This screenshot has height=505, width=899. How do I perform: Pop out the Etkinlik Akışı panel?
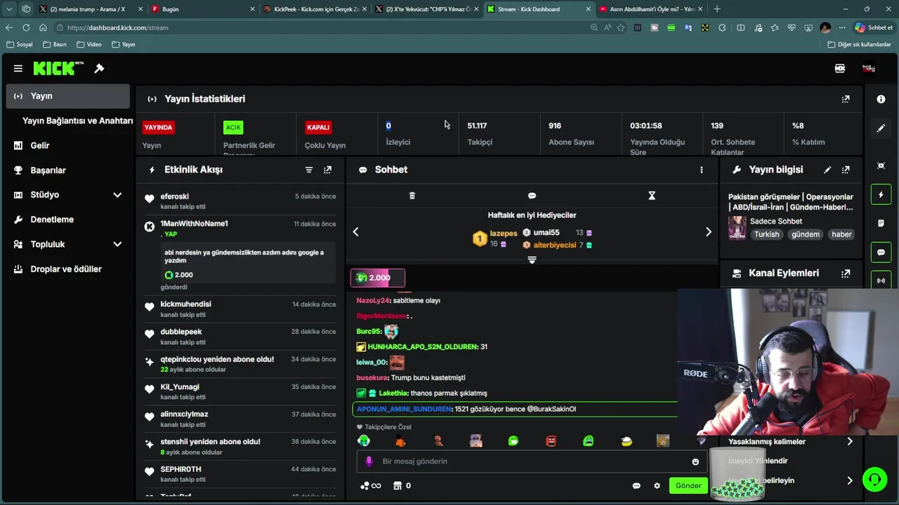point(327,170)
